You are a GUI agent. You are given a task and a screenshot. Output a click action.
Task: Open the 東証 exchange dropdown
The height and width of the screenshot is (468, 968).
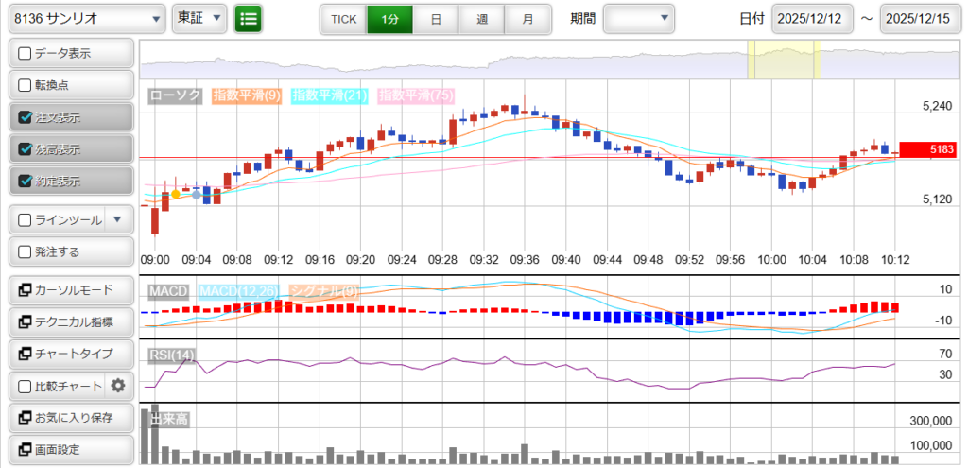click(x=199, y=18)
